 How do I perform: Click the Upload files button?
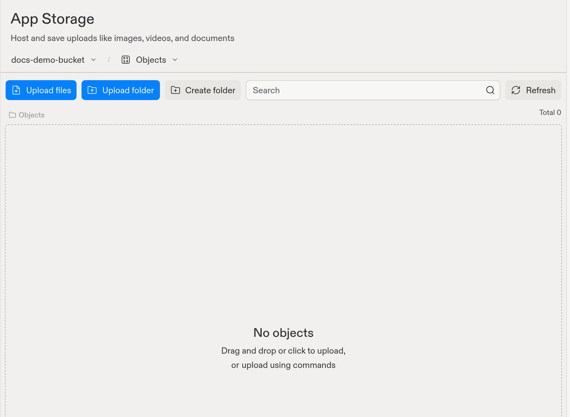pyautogui.click(x=41, y=90)
